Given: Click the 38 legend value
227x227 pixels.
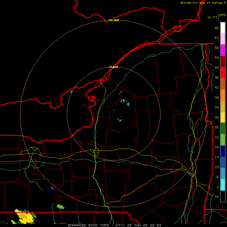Looking at the screenshot, I should pos(217,97).
